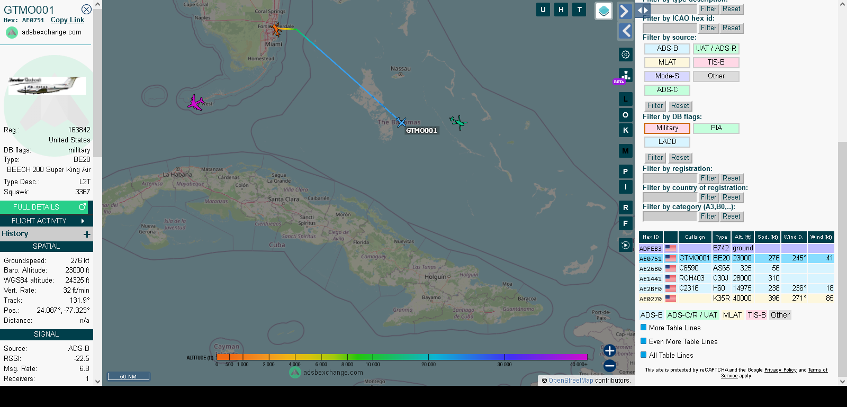Toggle the T map button
The image size is (847, 407).
tap(580, 10)
